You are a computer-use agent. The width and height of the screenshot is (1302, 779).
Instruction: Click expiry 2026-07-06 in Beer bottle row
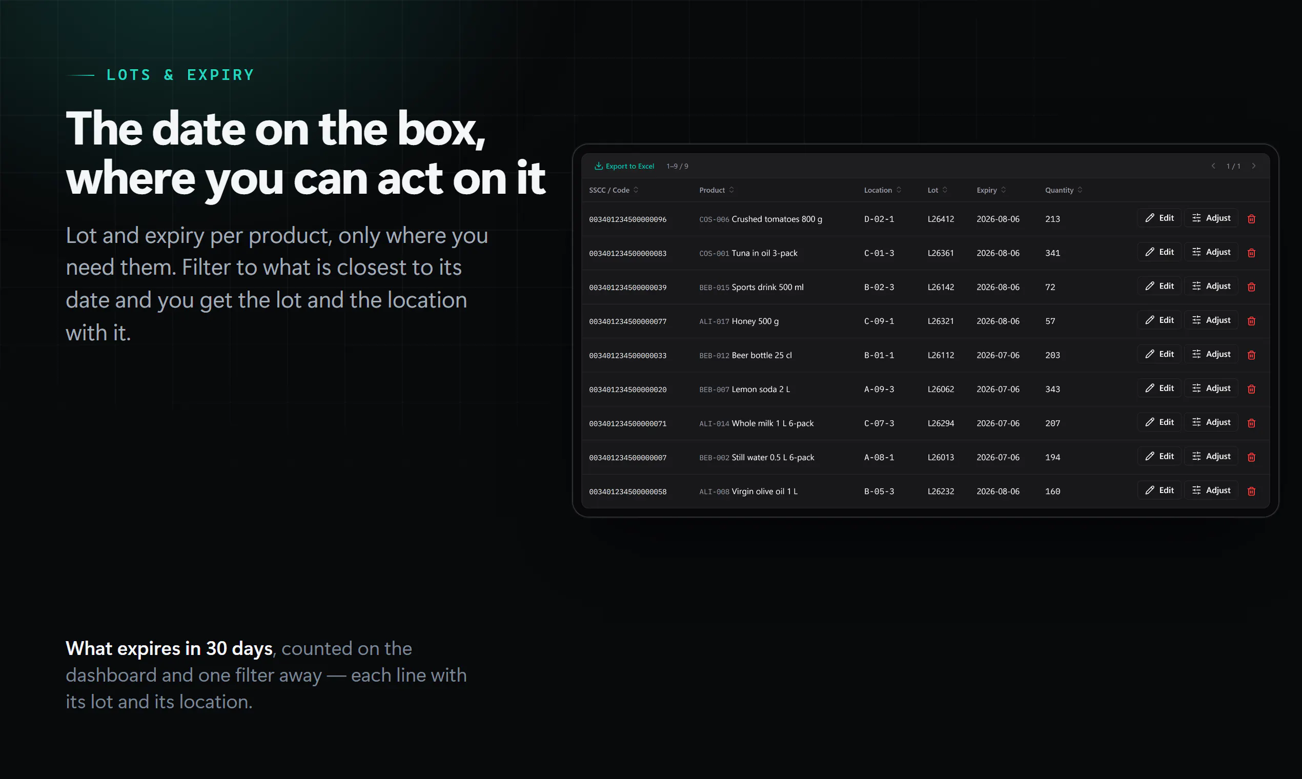998,355
